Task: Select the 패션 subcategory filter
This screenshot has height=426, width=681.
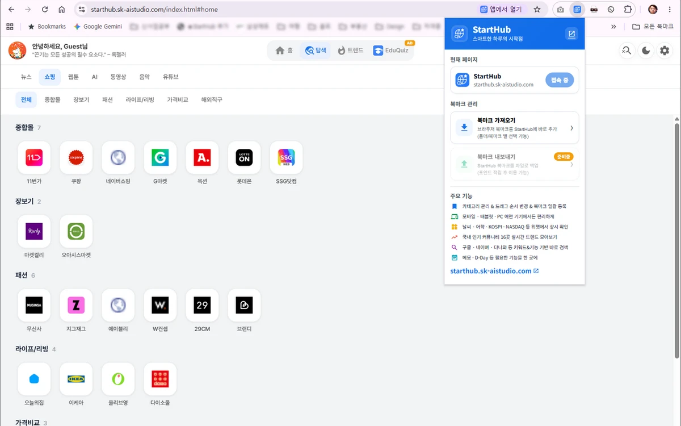Action: click(x=107, y=99)
